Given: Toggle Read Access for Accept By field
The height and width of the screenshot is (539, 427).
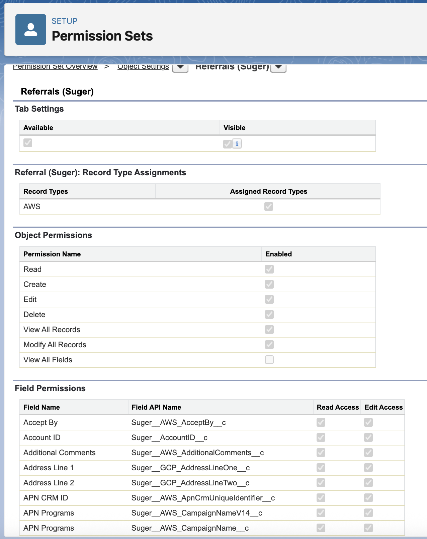Looking at the screenshot, I should click(x=321, y=422).
